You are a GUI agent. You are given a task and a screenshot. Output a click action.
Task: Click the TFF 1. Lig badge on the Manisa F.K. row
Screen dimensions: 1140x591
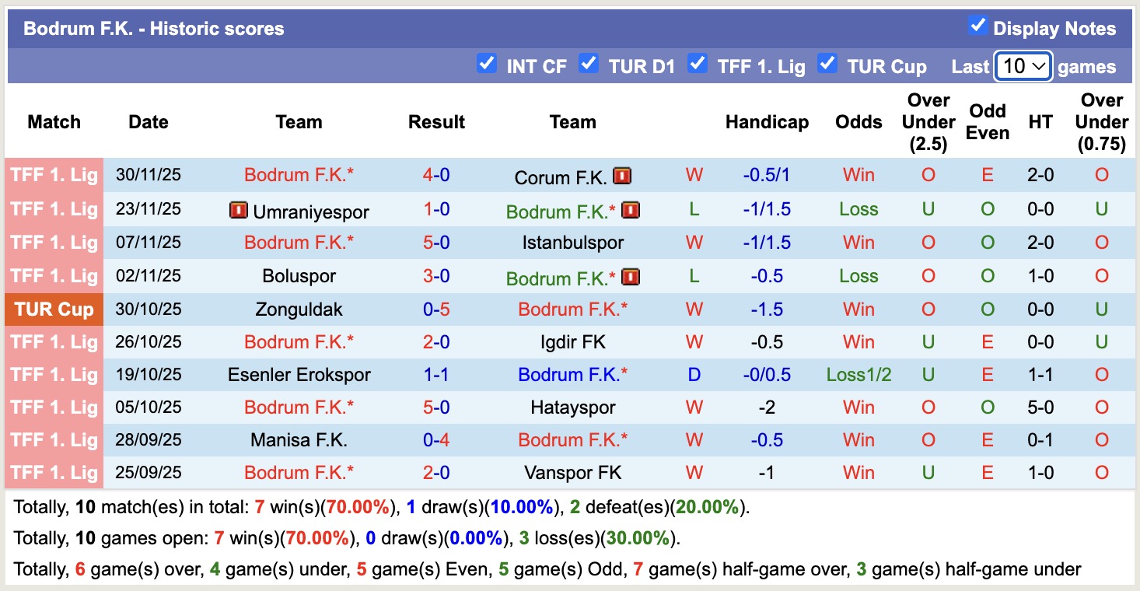pyautogui.click(x=53, y=439)
